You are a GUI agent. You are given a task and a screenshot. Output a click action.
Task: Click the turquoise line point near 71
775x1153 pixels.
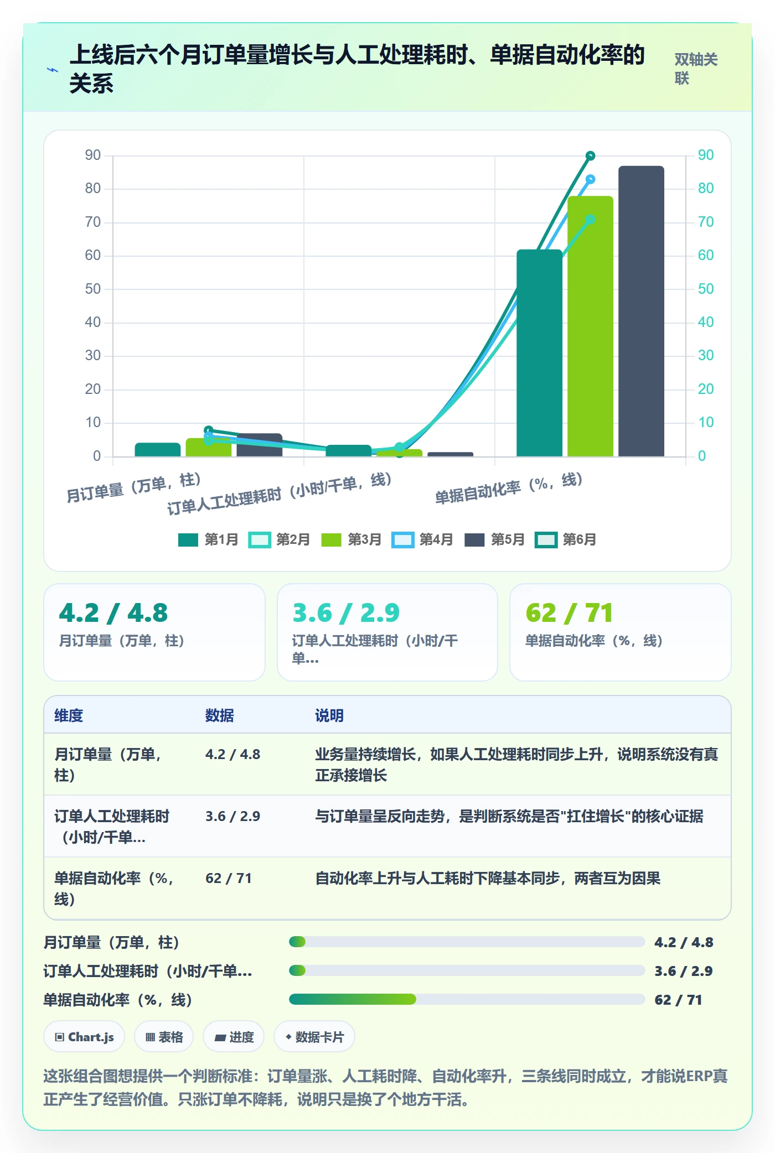[x=590, y=220]
